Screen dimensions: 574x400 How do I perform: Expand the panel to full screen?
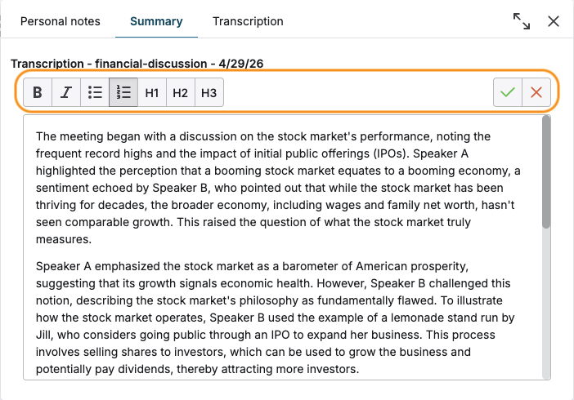tap(522, 21)
